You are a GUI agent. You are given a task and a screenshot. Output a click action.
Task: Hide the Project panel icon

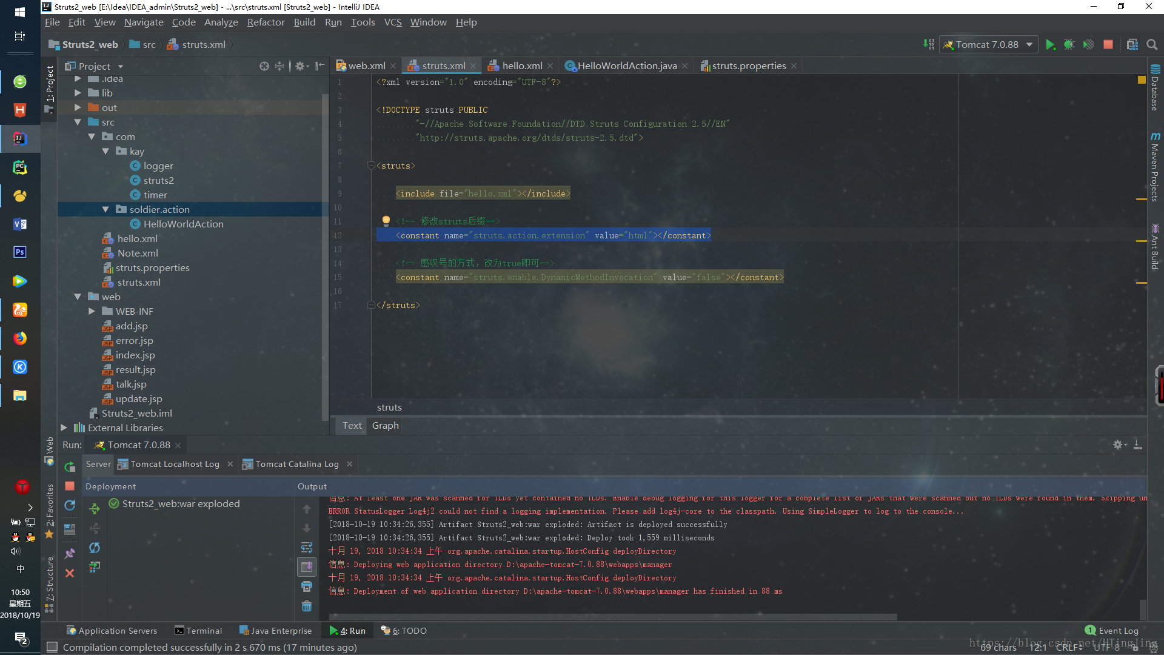pyautogui.click(x=320, y=66)
